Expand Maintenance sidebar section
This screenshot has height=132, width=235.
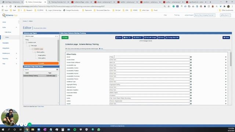point(16,53)
